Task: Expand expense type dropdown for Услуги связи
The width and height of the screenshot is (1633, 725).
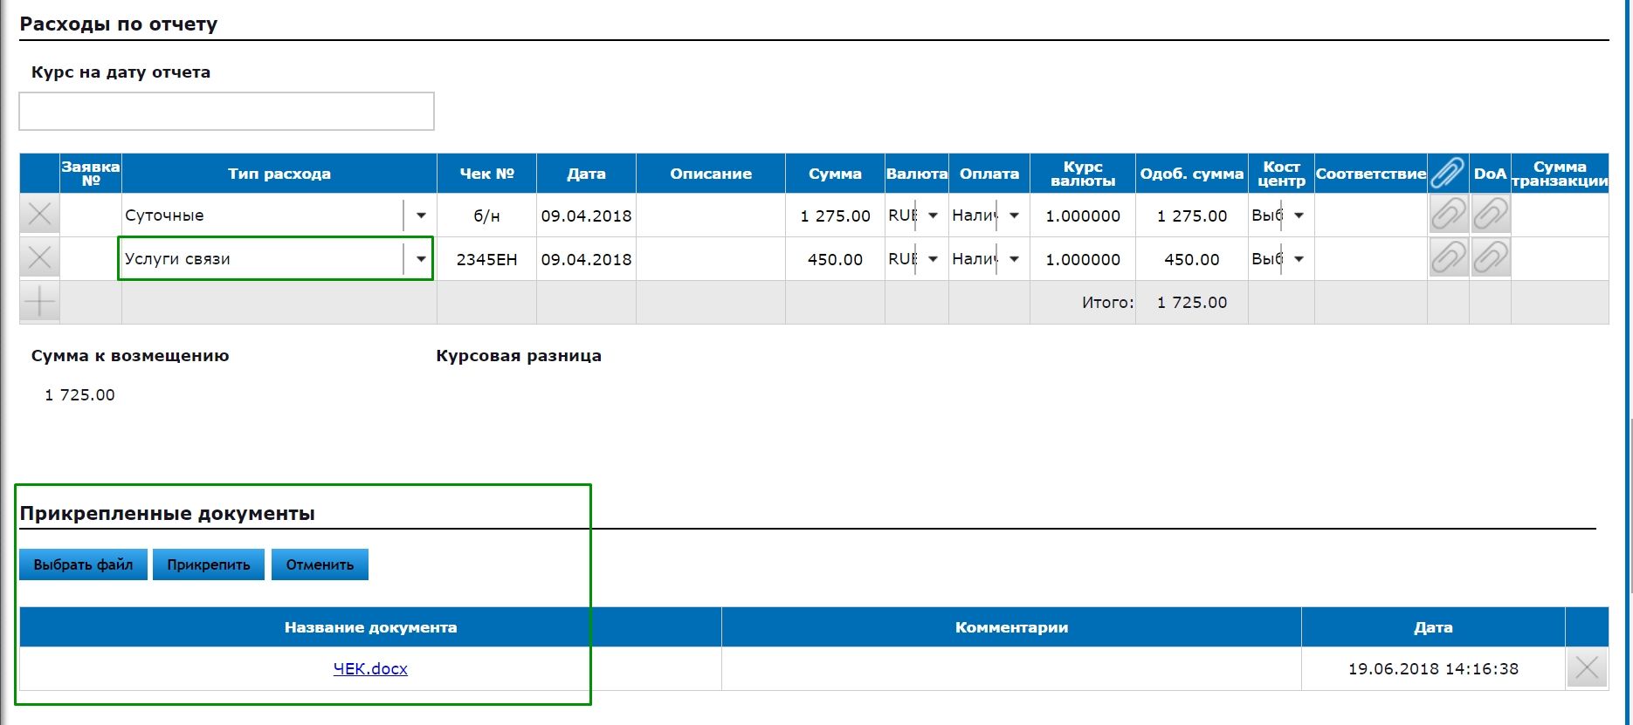Action: pyautogui.click(x=421, y=259)
